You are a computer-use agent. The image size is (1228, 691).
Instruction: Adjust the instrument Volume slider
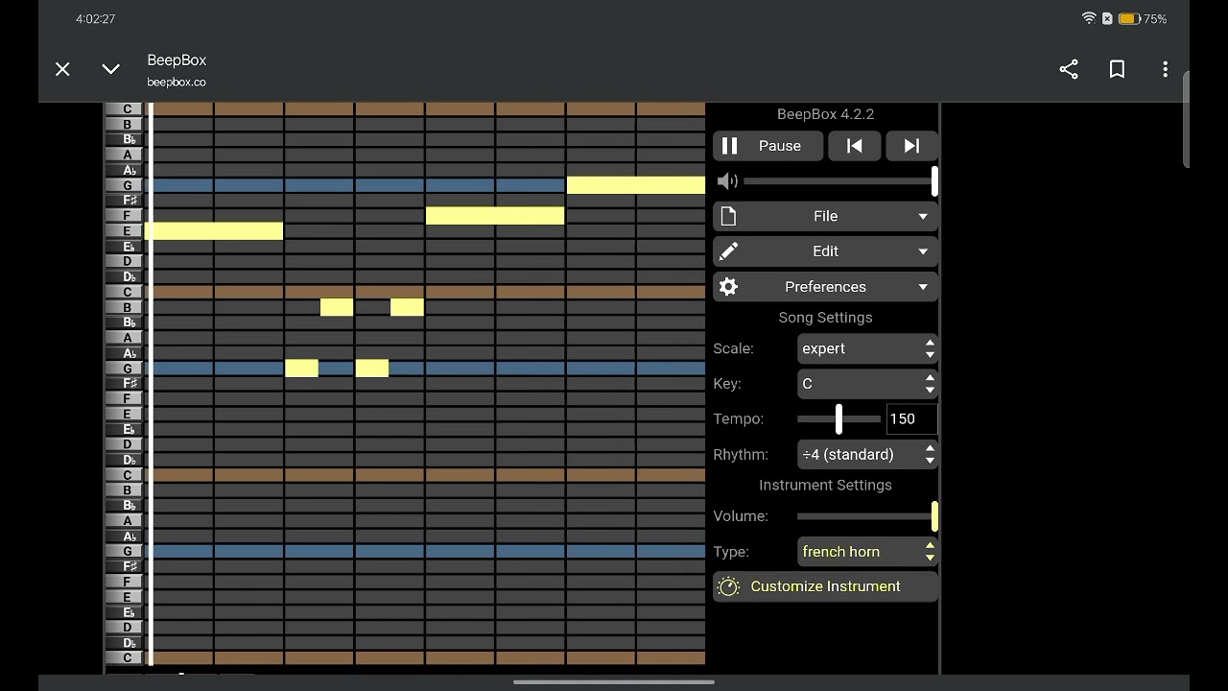(x=867, y=516)
